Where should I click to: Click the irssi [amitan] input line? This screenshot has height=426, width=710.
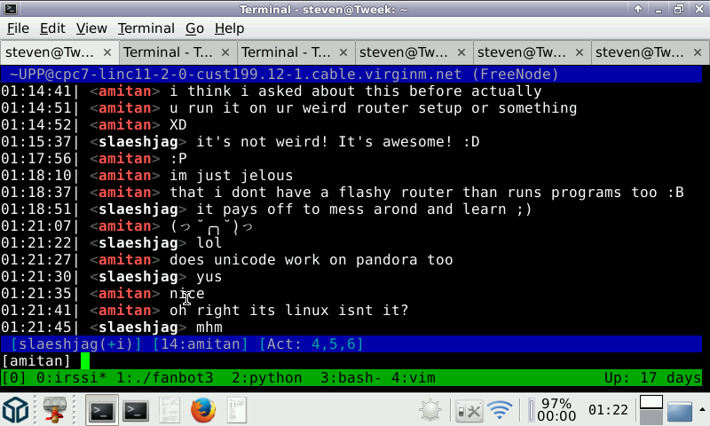(355, 360)
